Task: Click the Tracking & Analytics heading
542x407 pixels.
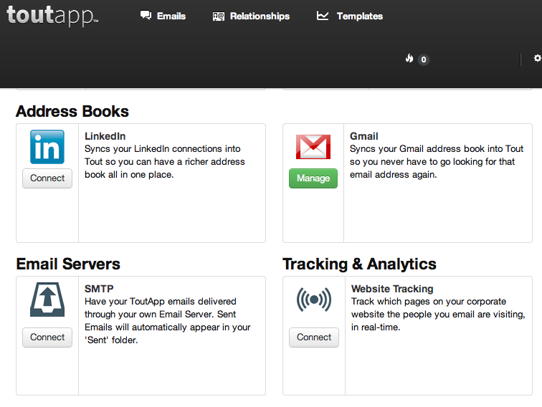Action: coord(359,264)
